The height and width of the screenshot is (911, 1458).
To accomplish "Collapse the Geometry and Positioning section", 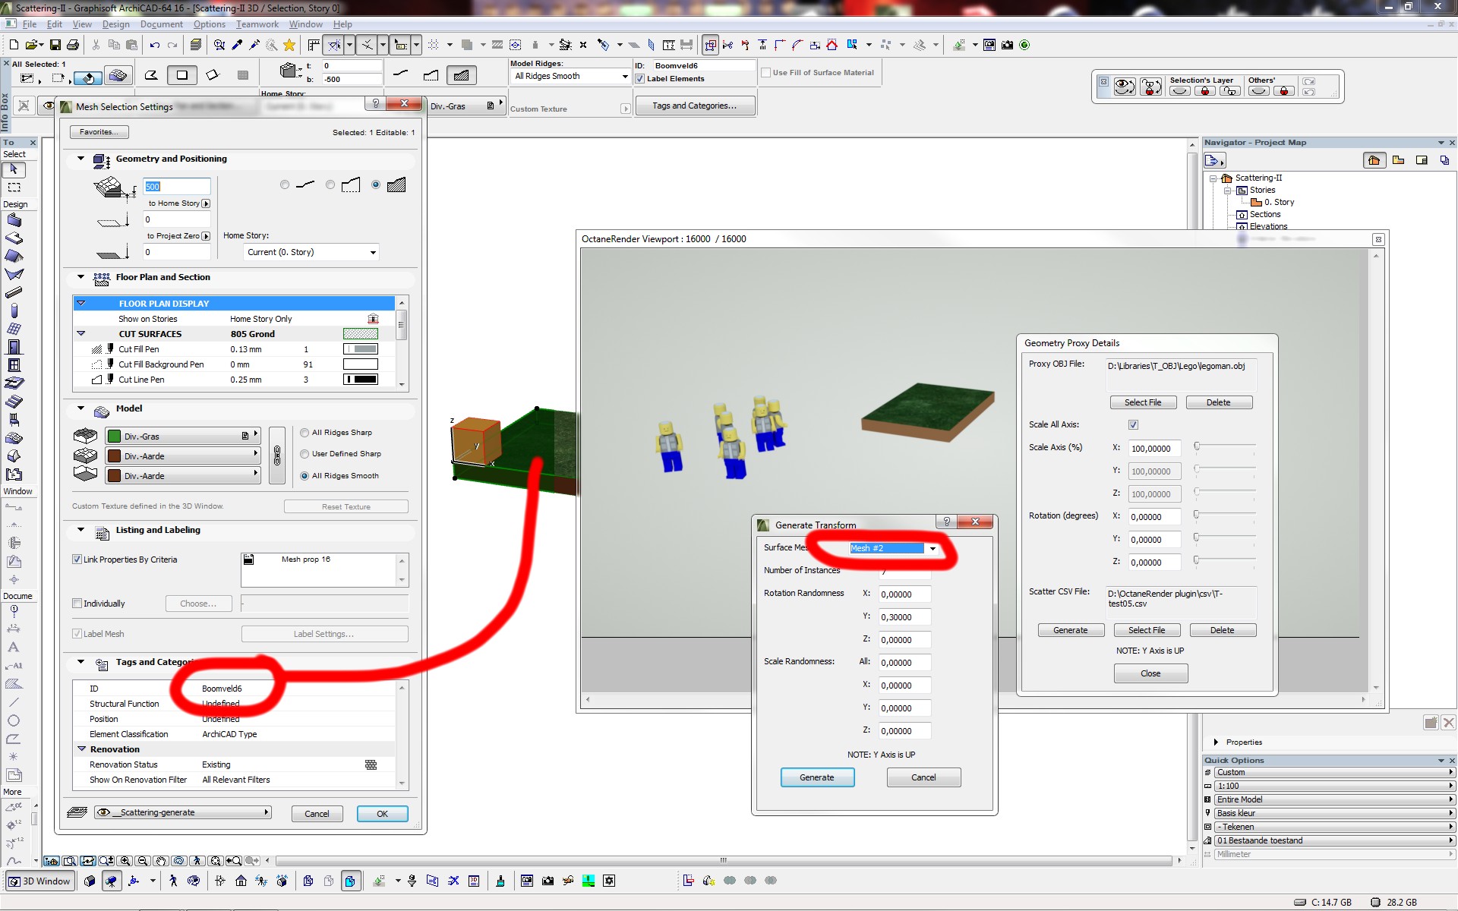I will pyautogui.click(x=81, y=159).
